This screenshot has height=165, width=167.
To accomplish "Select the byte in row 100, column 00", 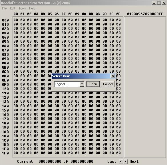I will [x=16, y=89].
